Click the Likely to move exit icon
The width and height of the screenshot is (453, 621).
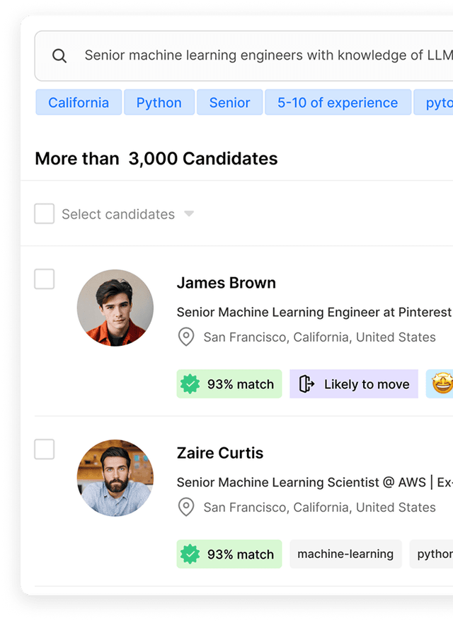[x=306, y=384]
